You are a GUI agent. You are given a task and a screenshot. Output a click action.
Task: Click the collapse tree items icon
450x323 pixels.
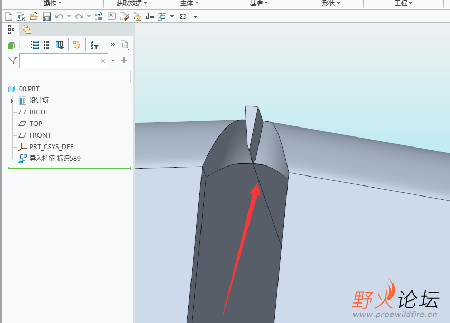46,45
